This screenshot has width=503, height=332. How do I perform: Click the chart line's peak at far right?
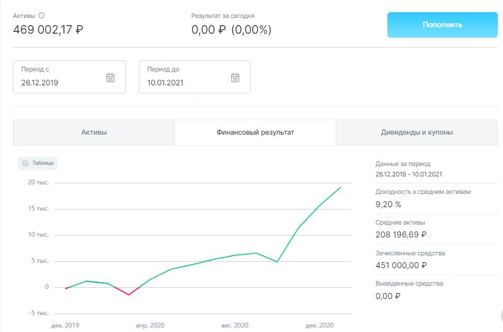(x=340, y=187)
